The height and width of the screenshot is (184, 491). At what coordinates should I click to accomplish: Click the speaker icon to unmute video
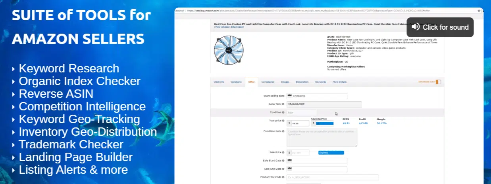point(416,27)
